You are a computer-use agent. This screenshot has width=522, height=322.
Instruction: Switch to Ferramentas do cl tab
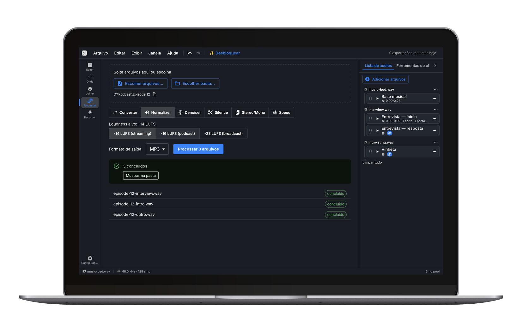(x=412, y=66)
